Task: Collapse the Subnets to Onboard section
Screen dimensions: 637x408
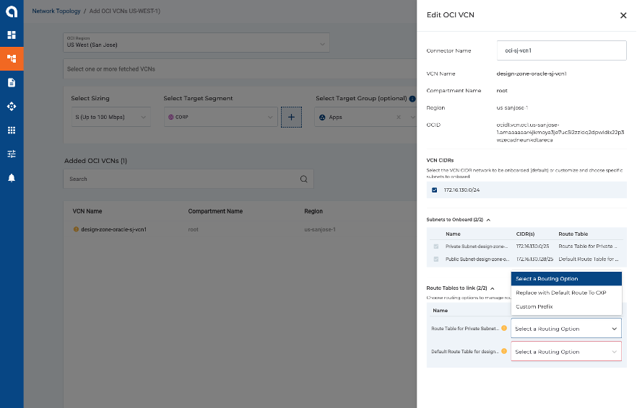Action: [x=488, y=219]
